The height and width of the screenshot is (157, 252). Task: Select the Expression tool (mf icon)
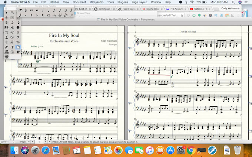point(12,33)
